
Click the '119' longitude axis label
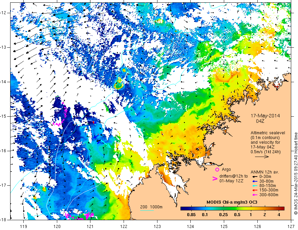pyautogui.click(x=24, y=226)
